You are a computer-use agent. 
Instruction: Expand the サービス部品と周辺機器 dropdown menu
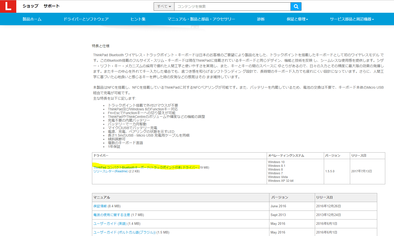pos(352,19)
